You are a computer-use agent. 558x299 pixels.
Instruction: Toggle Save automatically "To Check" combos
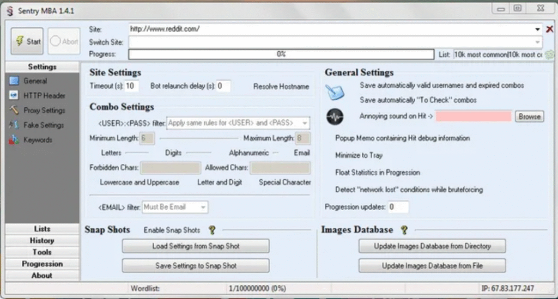click(418, 100)
